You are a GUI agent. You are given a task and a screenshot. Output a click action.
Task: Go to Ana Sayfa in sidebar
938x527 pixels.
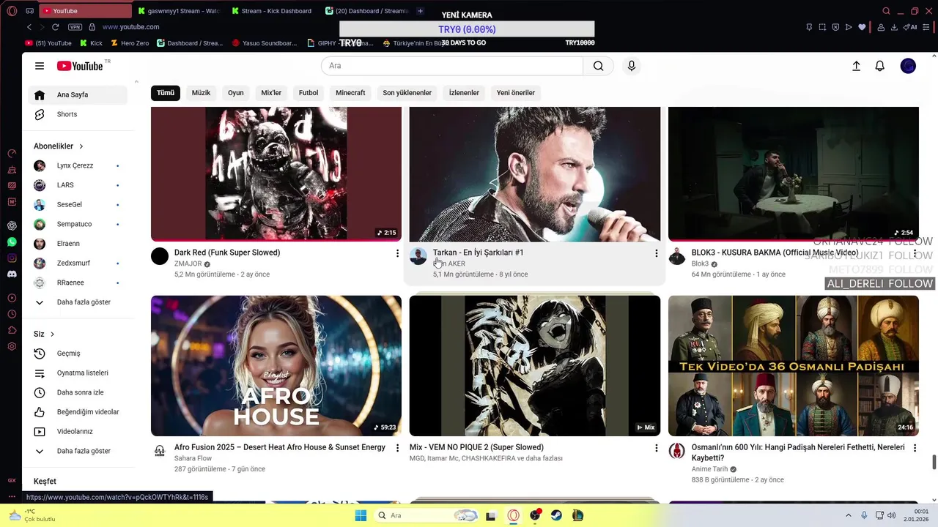click(x=78, y=95)
